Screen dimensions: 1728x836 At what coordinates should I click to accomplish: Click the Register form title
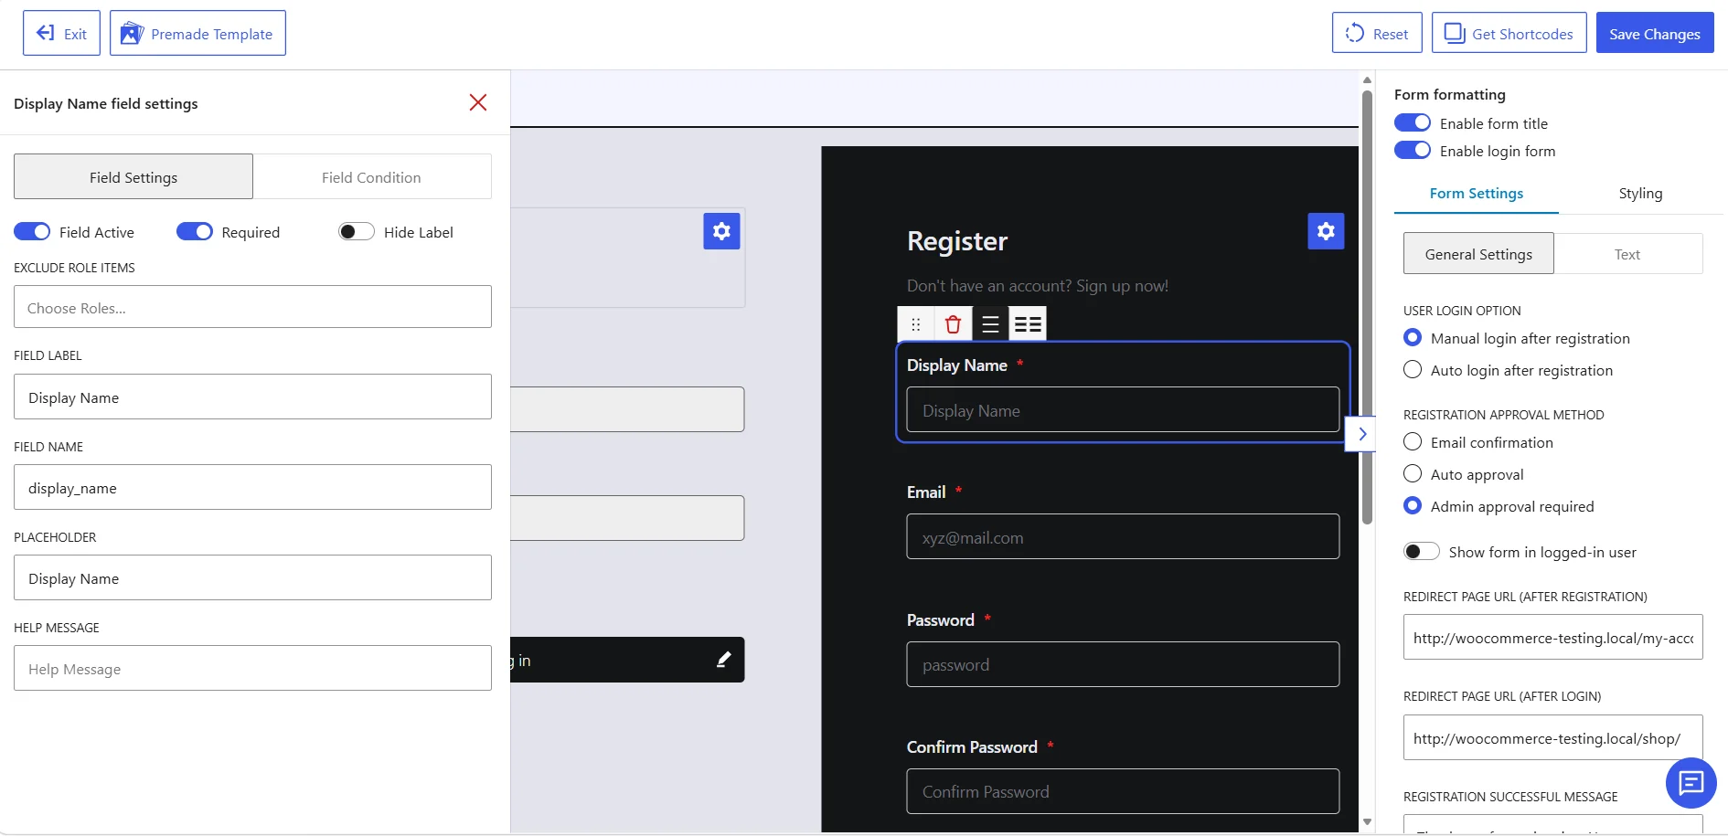957,241
